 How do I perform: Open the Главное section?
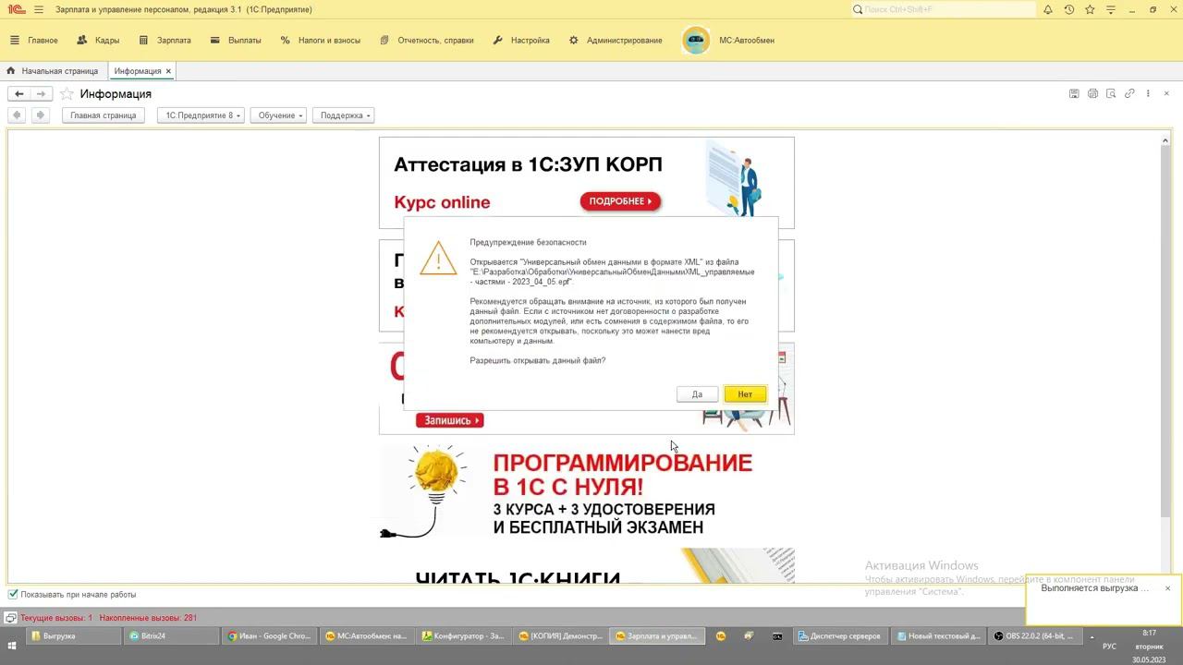click(34, 41)
